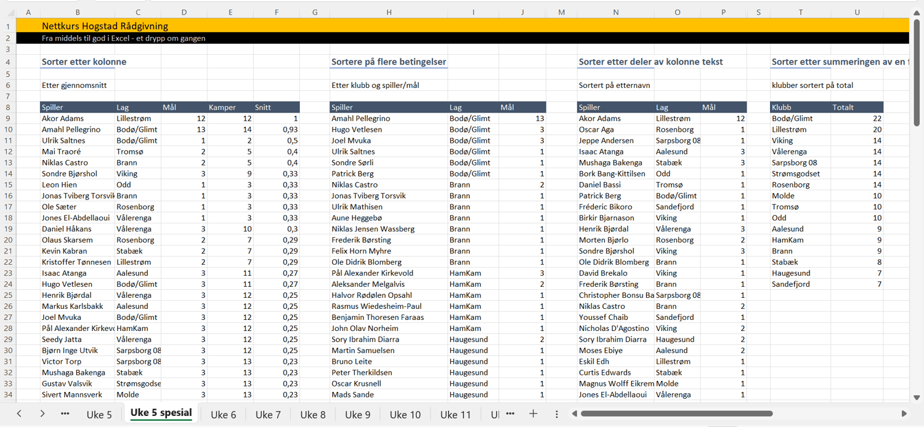The width and height of the screenshot is (924, 427).
Task: Select the 'HamKam' cell in the club table
Action: [x=800, y=240]
